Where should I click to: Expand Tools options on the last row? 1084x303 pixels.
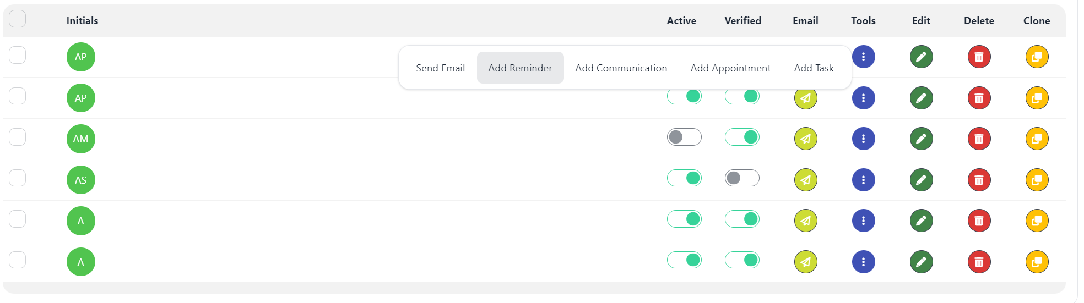[x=863, y=262]
